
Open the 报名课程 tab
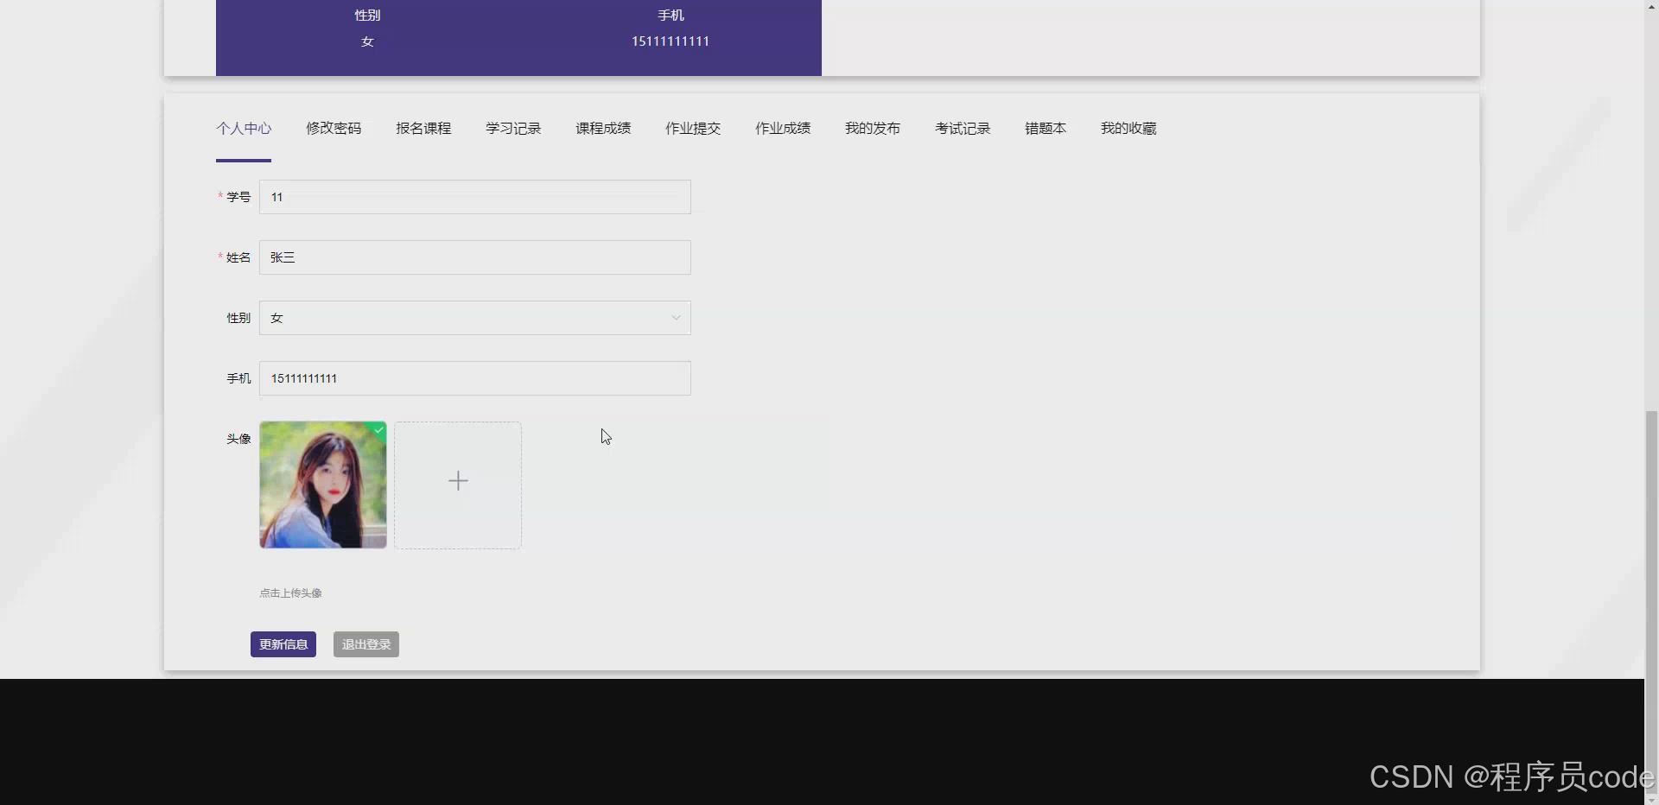tap(423, 128)
